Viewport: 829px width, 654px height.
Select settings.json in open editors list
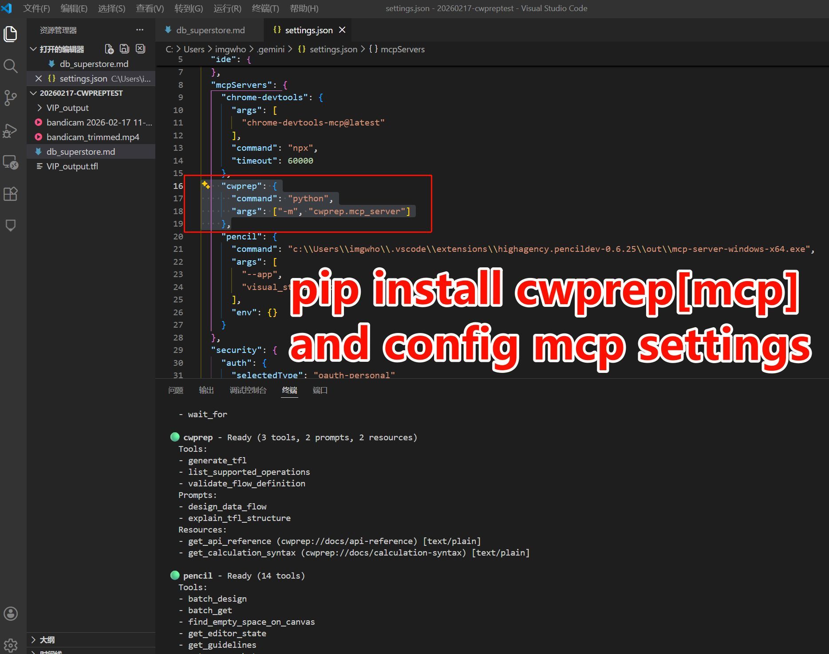(91, 78)
